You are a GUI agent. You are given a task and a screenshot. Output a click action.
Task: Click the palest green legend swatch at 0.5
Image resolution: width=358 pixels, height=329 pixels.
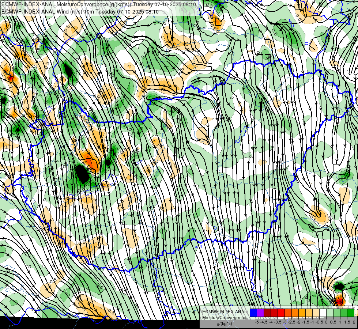coord(330,313)
